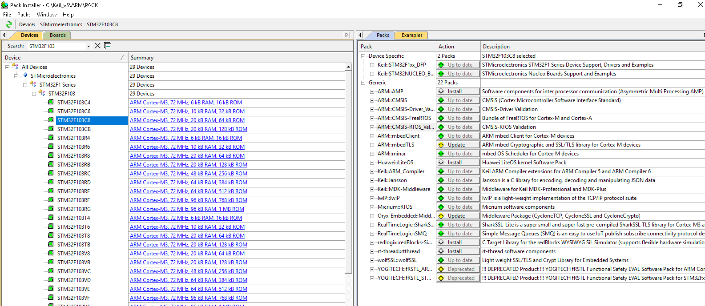Clear the search field with the X icon
The height and width of the screenshot is (306, 705).
pyautogui.click(x=98, y=46)
